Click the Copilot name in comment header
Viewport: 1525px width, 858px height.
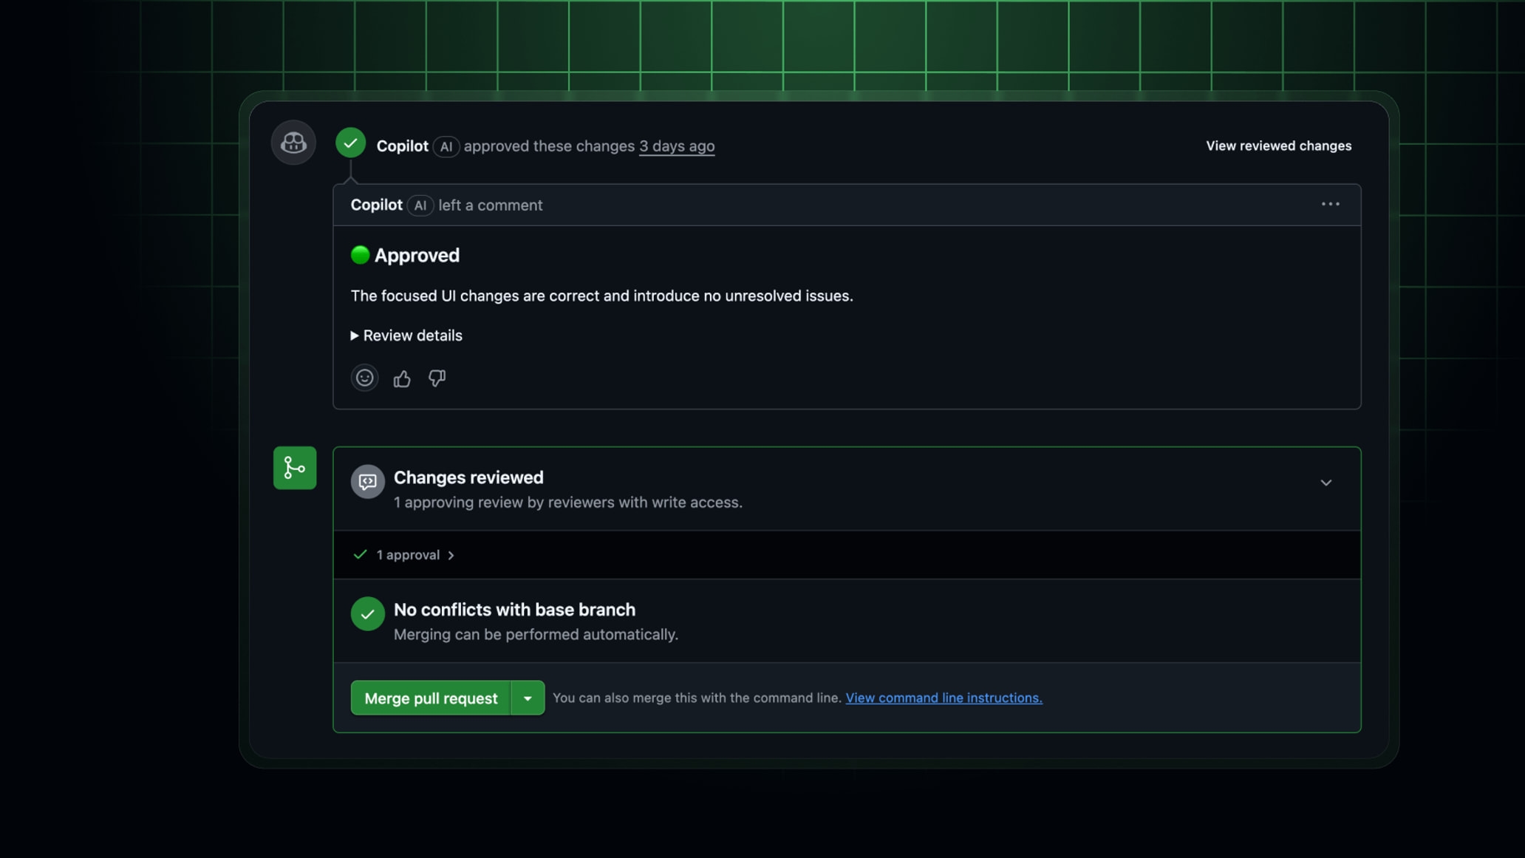click(376, 205)
